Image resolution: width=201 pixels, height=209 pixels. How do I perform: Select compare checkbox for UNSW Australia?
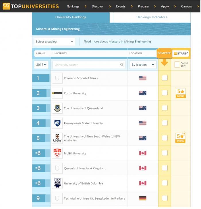tap(165, 138)
